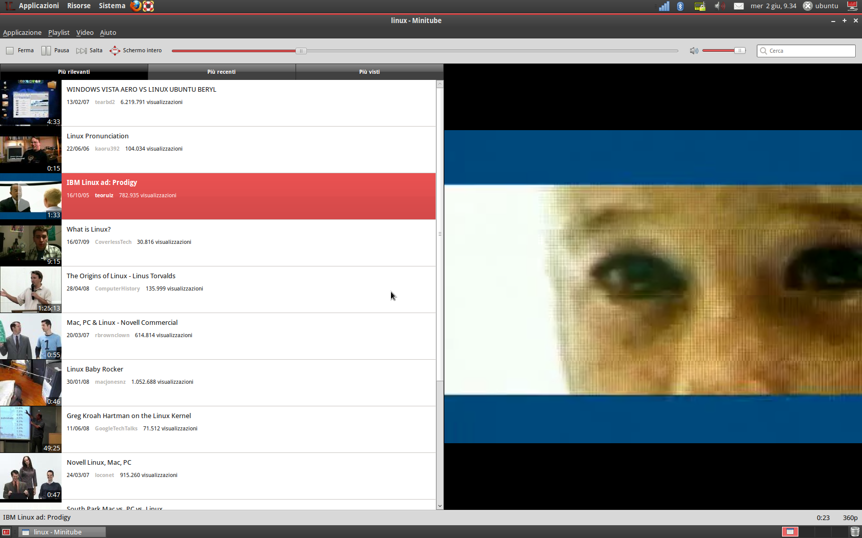Enter fullscreen via Schermo intero
This screenshot has height=538, width=862.
[136, 51]
